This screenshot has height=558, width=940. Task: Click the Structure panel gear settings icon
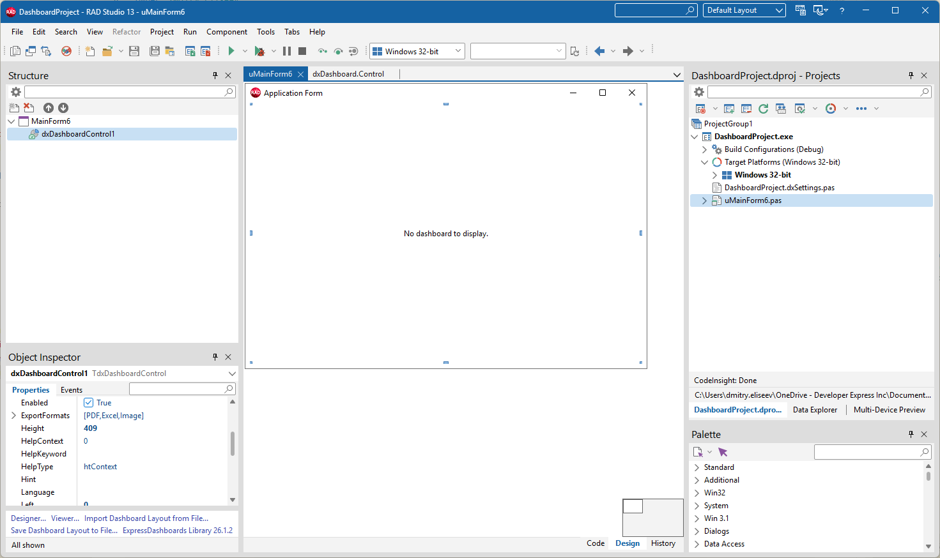16,92
